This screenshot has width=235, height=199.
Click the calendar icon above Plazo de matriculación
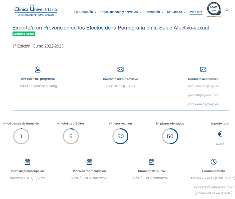pyautogui.click(x=89, y=162)
